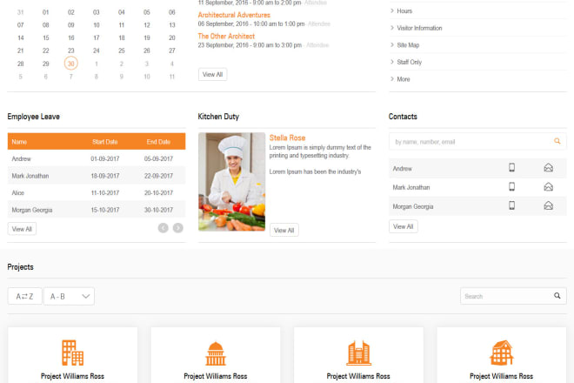
Task: Click the email icon for Andrew
Action: coord(548,168)
